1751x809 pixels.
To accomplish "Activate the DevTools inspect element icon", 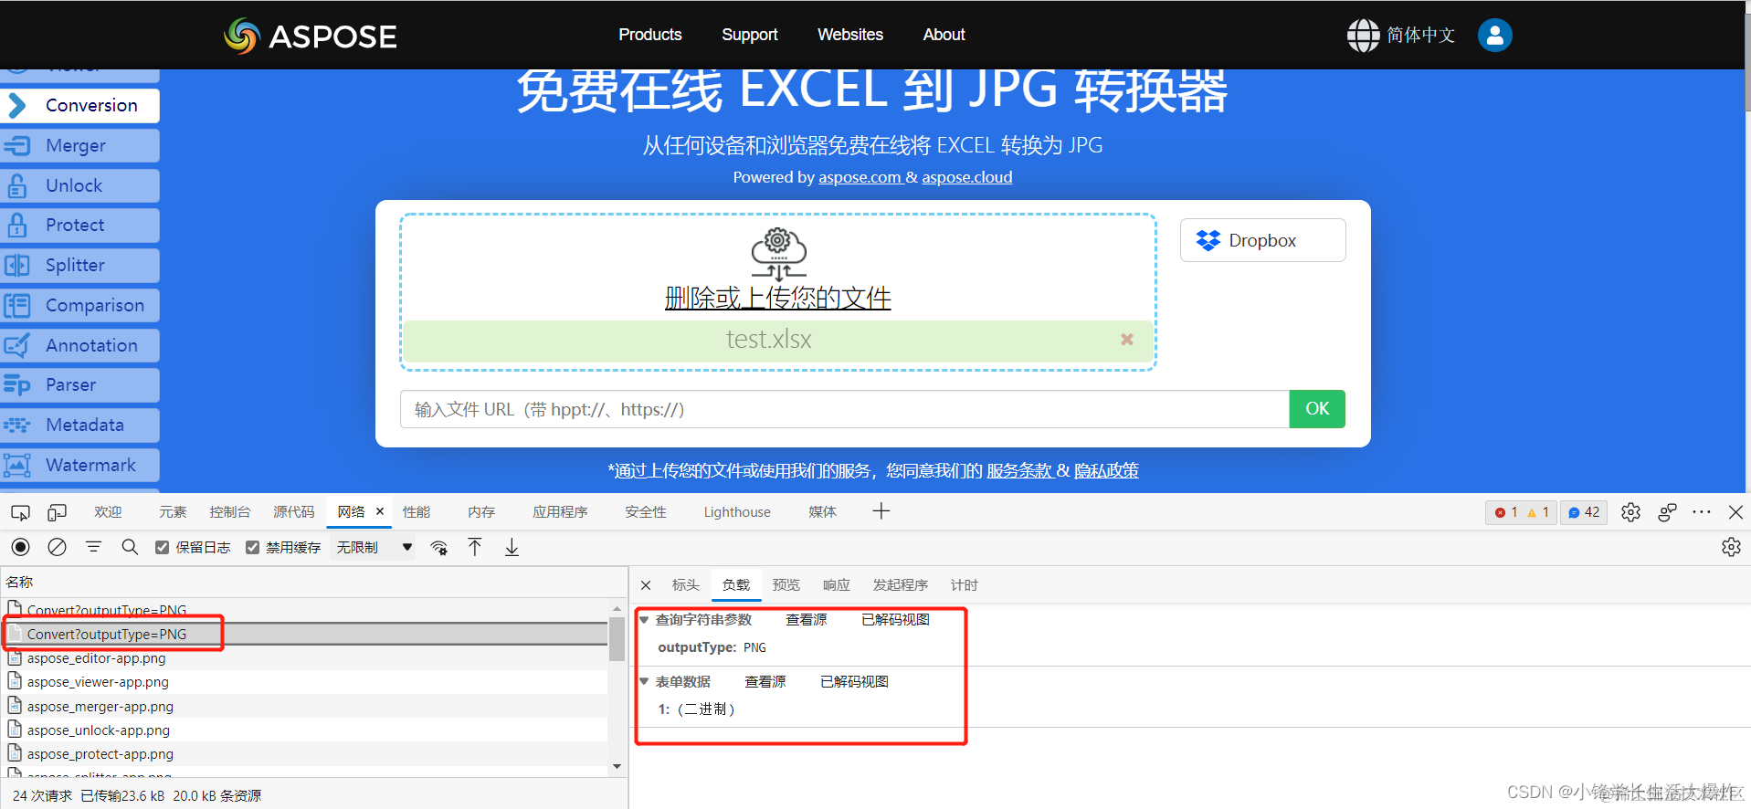I will coord(20,512).
